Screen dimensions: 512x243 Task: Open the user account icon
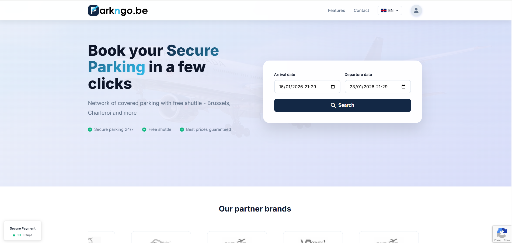[x=416, y=10]
